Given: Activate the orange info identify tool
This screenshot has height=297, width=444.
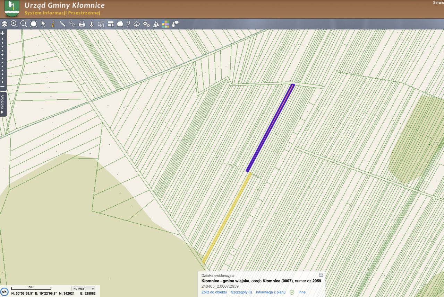Looking at the screenshot, I should pyautogui.click(x=53, y=24).
